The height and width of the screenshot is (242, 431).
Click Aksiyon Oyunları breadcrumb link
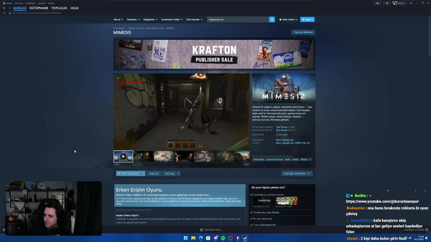pyautogui.click(x=135, y=28)
